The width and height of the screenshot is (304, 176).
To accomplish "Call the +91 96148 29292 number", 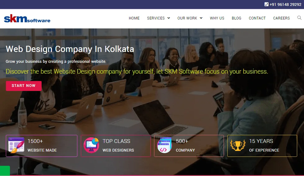I will point(285,4).
